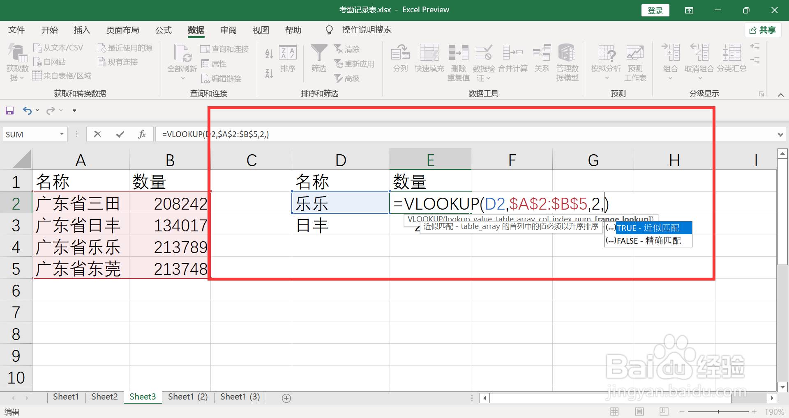789x418 pixels.
Task: Open the Name Box dropdown arrow
Action: (x=61, y=134)
